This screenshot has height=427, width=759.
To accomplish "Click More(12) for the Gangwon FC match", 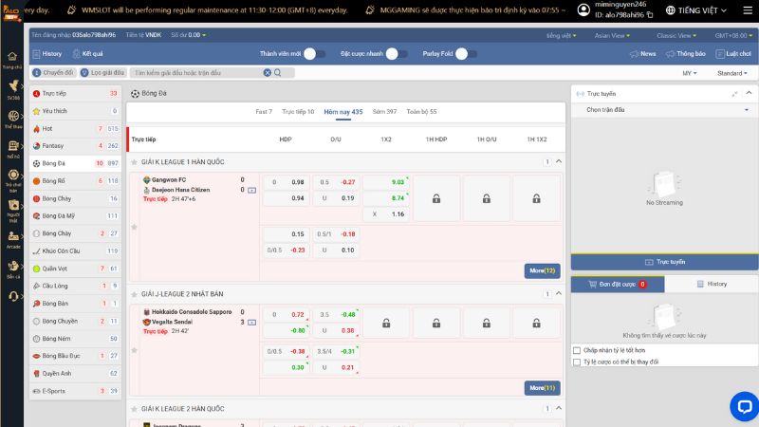I will click(x=543, y=270).
